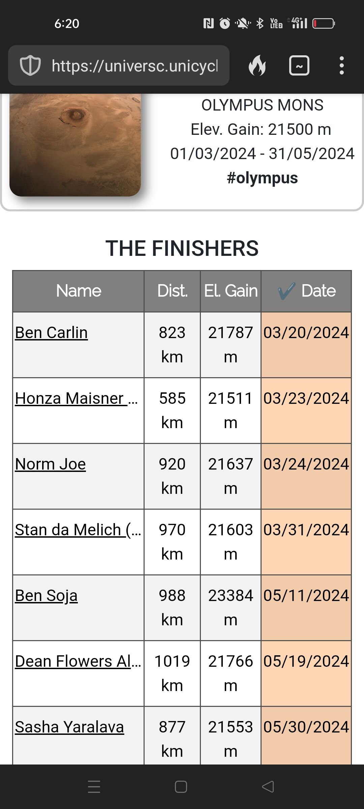
Task: Tap the address bar URL field
Action: tap(135, 65)
